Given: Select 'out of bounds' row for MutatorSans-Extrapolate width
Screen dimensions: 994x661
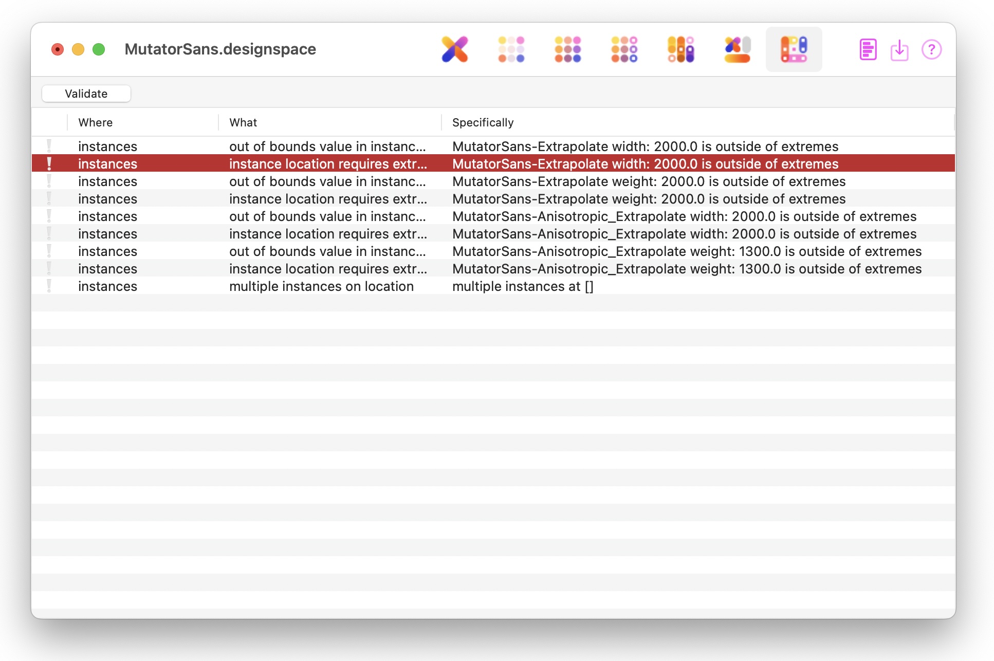Looking at the screenshot, I should pos(493,146).
